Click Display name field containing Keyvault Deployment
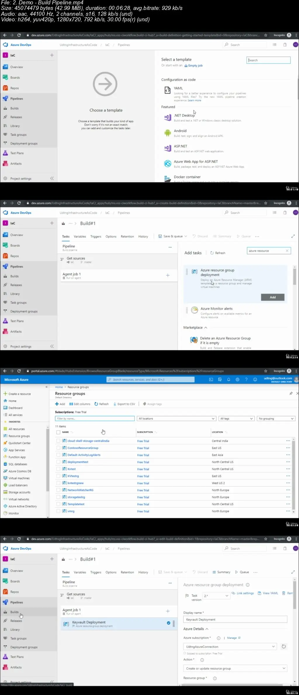Screen dimensions: 299x695 coord(235,619)
